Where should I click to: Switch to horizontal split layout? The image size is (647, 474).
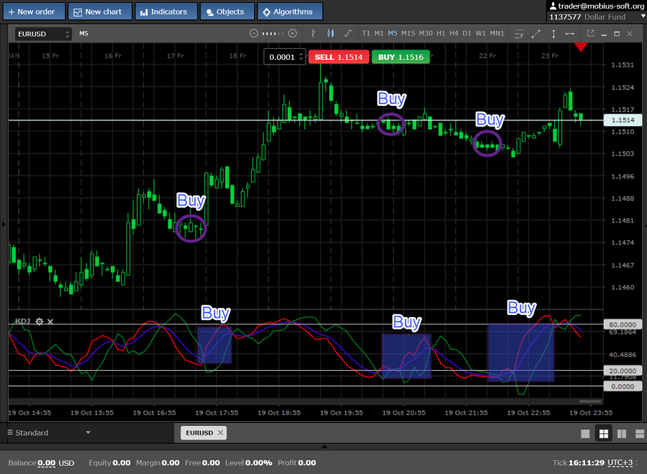tap(639, 433)
